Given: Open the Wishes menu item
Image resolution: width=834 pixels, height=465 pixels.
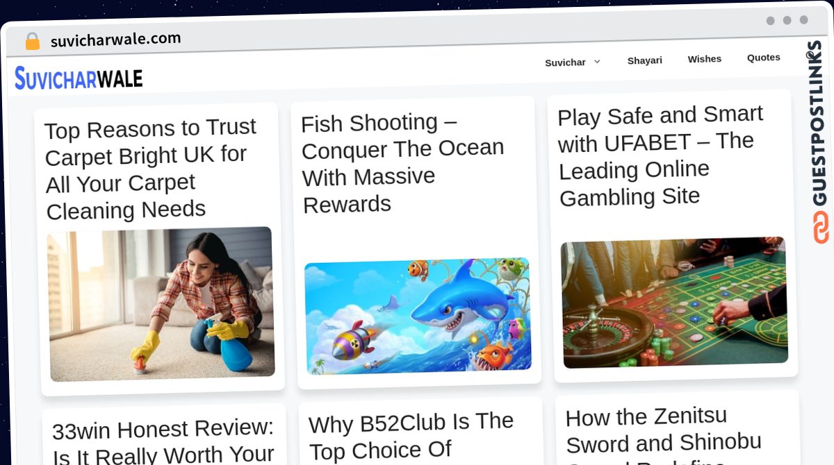Looking at the screenshot, I should [x=704, y=59].
